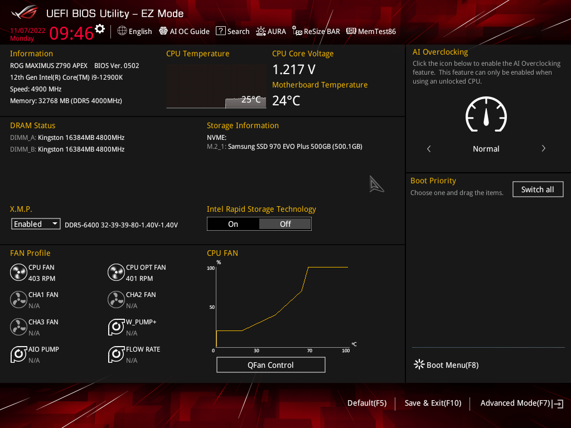Open QFan Control
This screenshot has height=428, width=571.
tap(270, 365)
